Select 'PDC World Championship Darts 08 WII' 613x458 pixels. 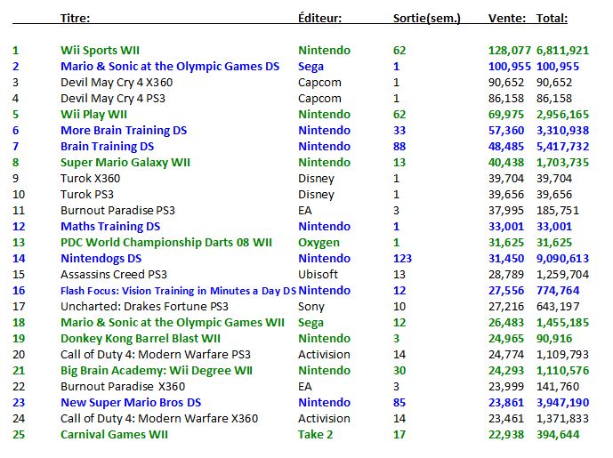[x=166, y=243]
